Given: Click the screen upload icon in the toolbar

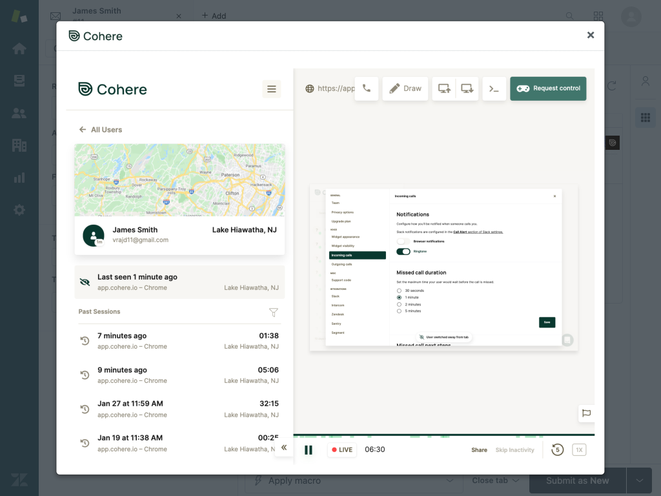Looking at the screenshot, I should (x=445, y=88).
